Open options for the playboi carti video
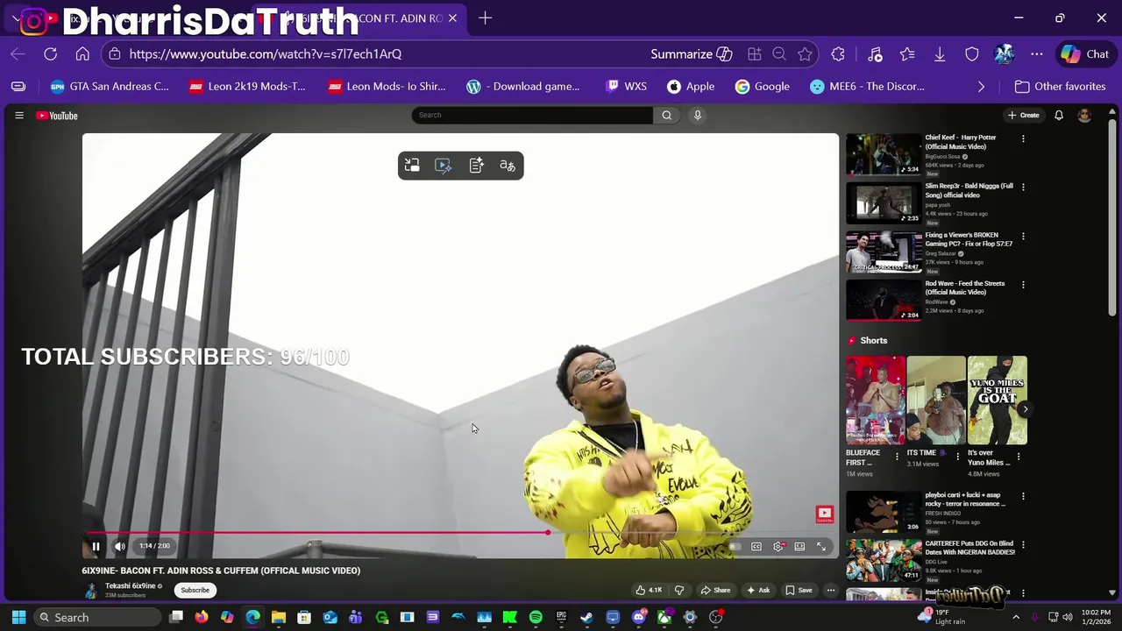This screenshot has width=1122, height=631. (1023, 496)
